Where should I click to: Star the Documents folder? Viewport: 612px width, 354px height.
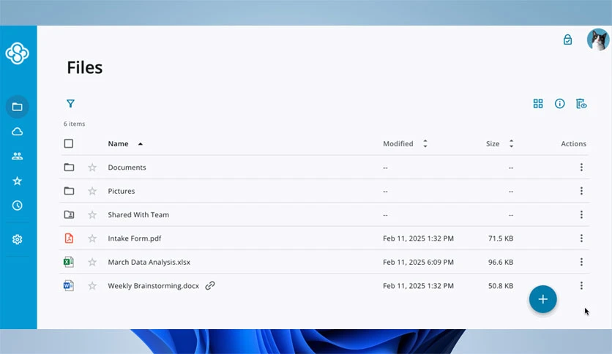click(x=92, y=167)
